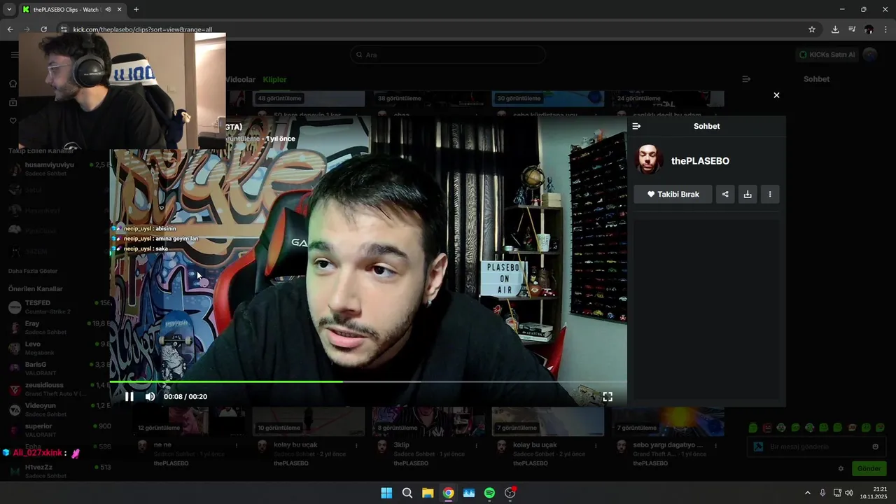896x504 pixels.
Task: Open Chrome media controls icon
Action: [x=852, y=29]
